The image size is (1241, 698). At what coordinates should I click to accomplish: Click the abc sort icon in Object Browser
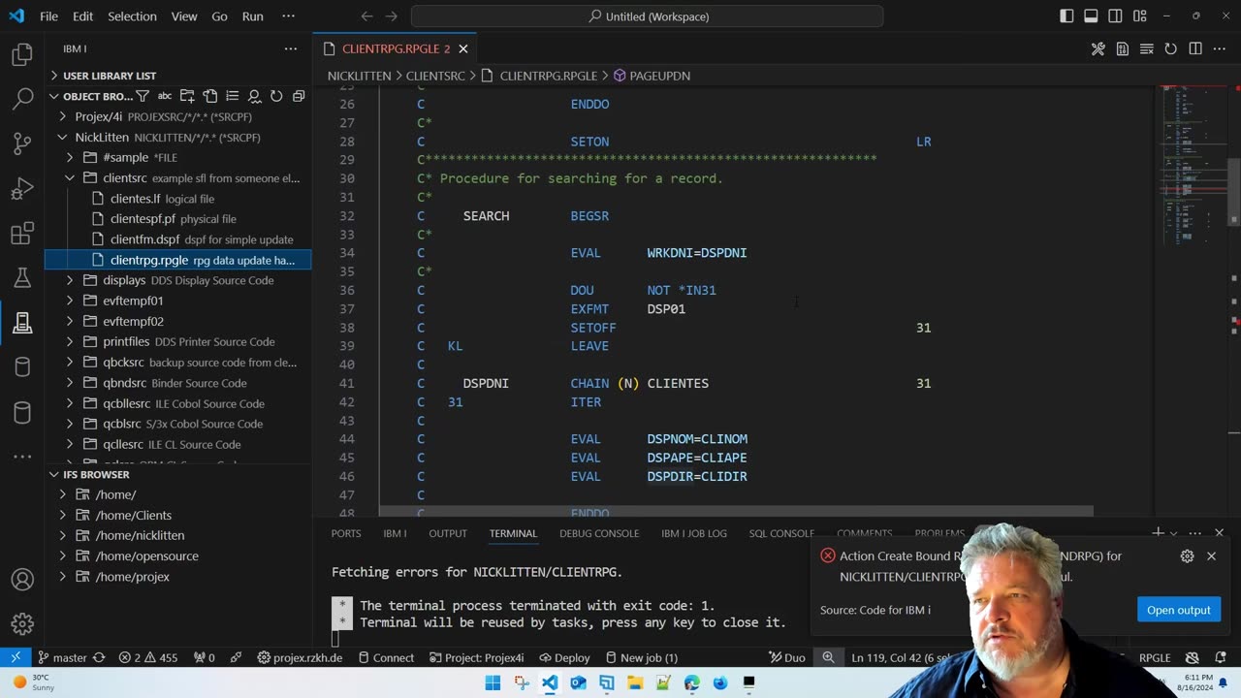pyautogui.click(x=165, y=96)
